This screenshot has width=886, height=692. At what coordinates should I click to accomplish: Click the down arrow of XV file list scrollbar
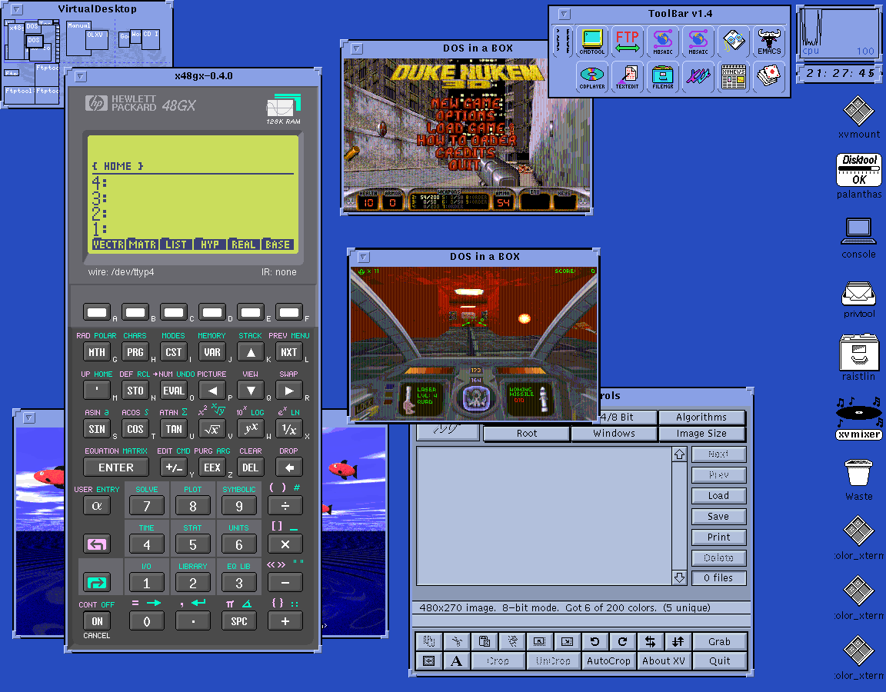(679, 577)
